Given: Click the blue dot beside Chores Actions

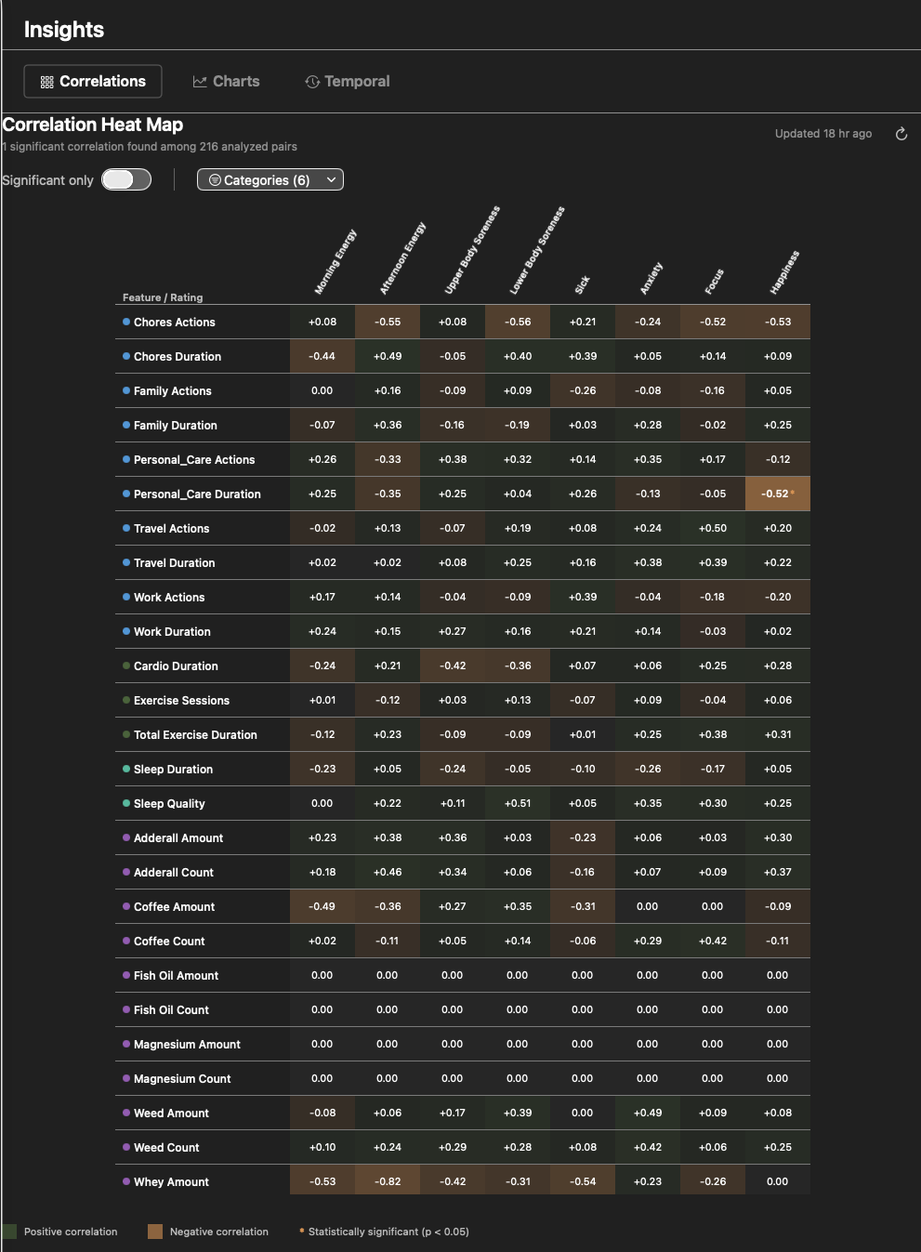Looking at the screenshot, I should tap(126, 322).
